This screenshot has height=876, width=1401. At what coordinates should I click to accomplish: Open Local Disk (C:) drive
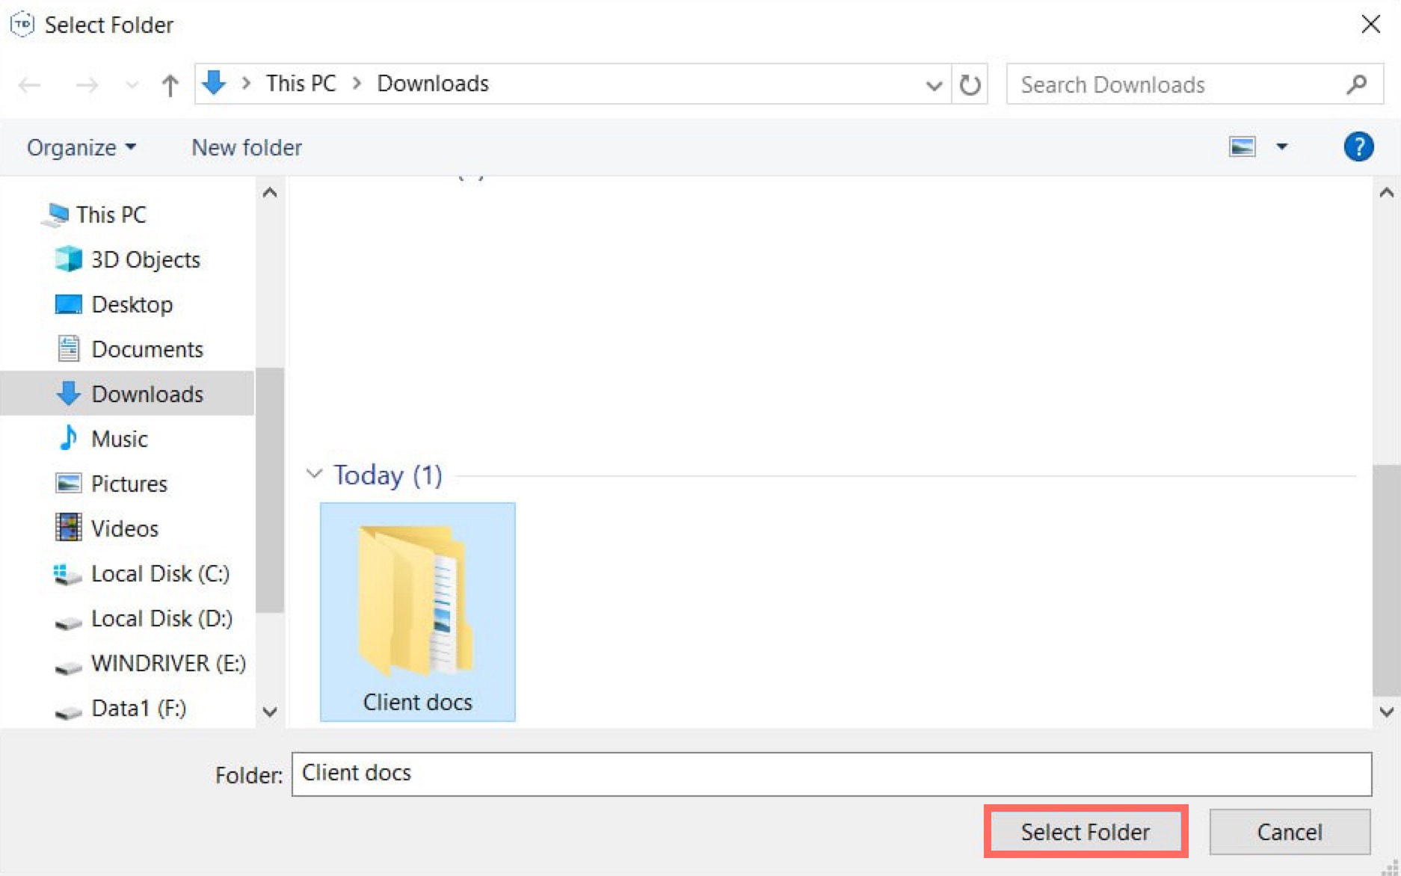point(159,573)
